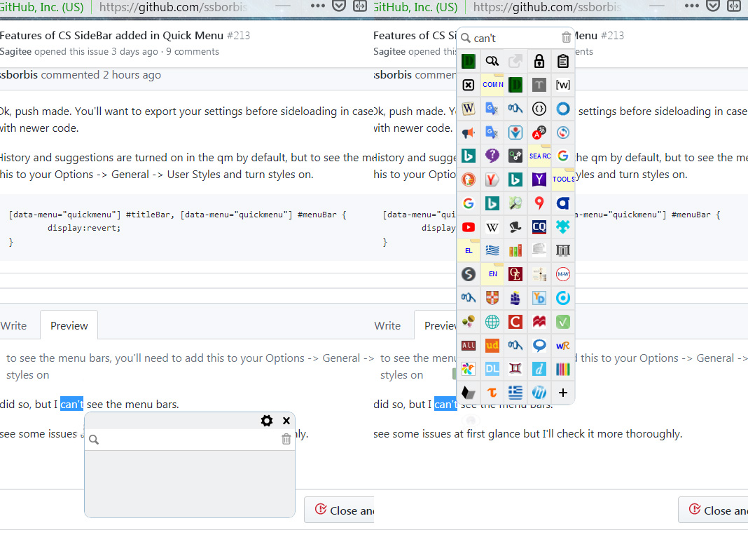Click the boxed X icon in the grid
Image resolution: width=748 pixels, height=549 pixels.
[469, 85]
